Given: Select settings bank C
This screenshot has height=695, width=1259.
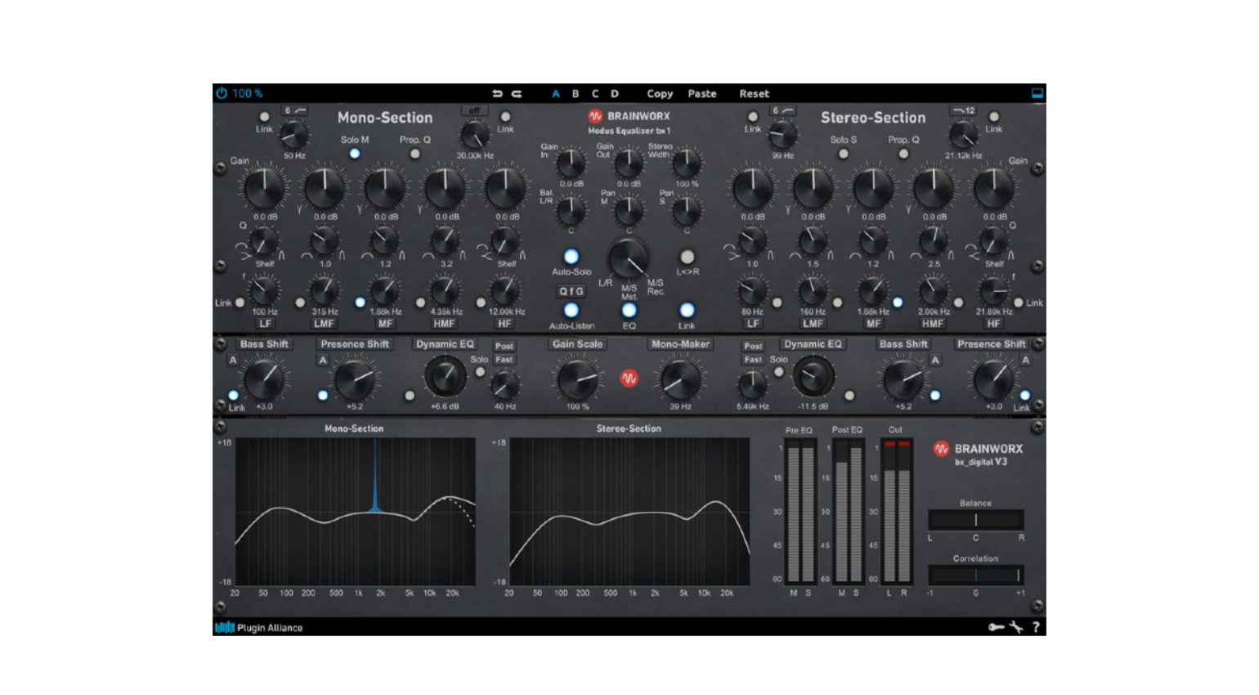Looking at the screenshot, I should 595,94.
